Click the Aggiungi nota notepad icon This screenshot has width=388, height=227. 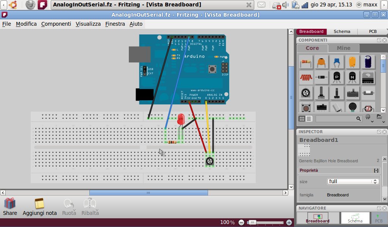point(39,204)
